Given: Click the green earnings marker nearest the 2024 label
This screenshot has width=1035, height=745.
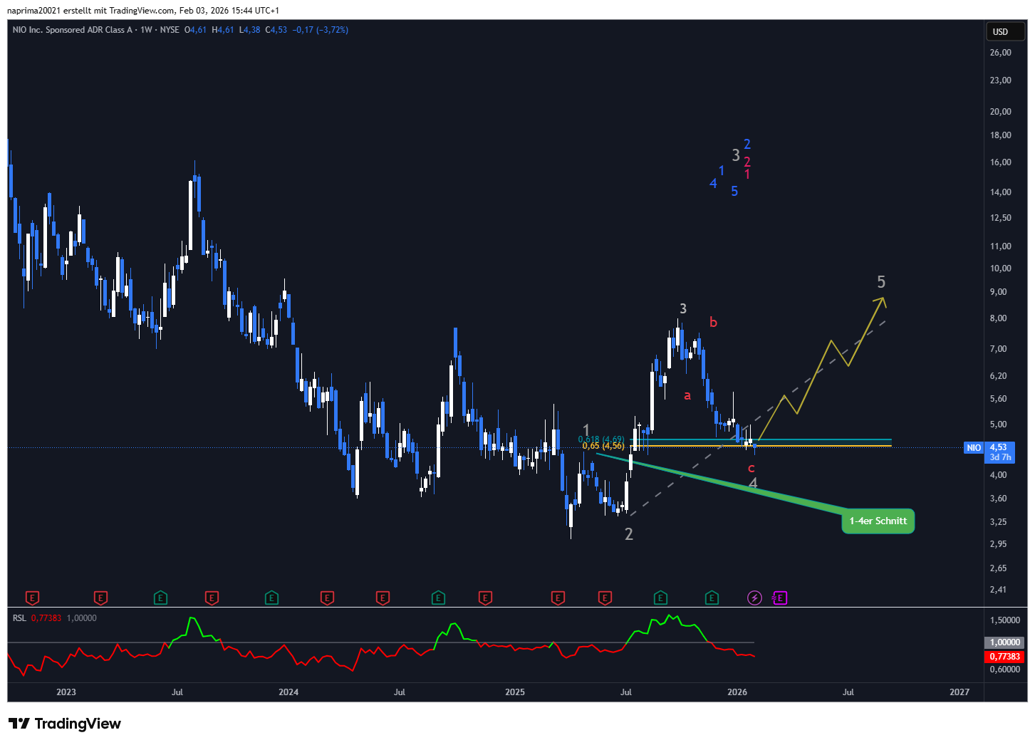Looking at the screenshot, I should coord(271,598).
